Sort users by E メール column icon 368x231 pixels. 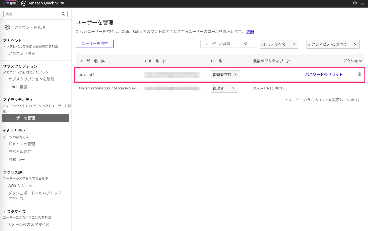[164, 61]
